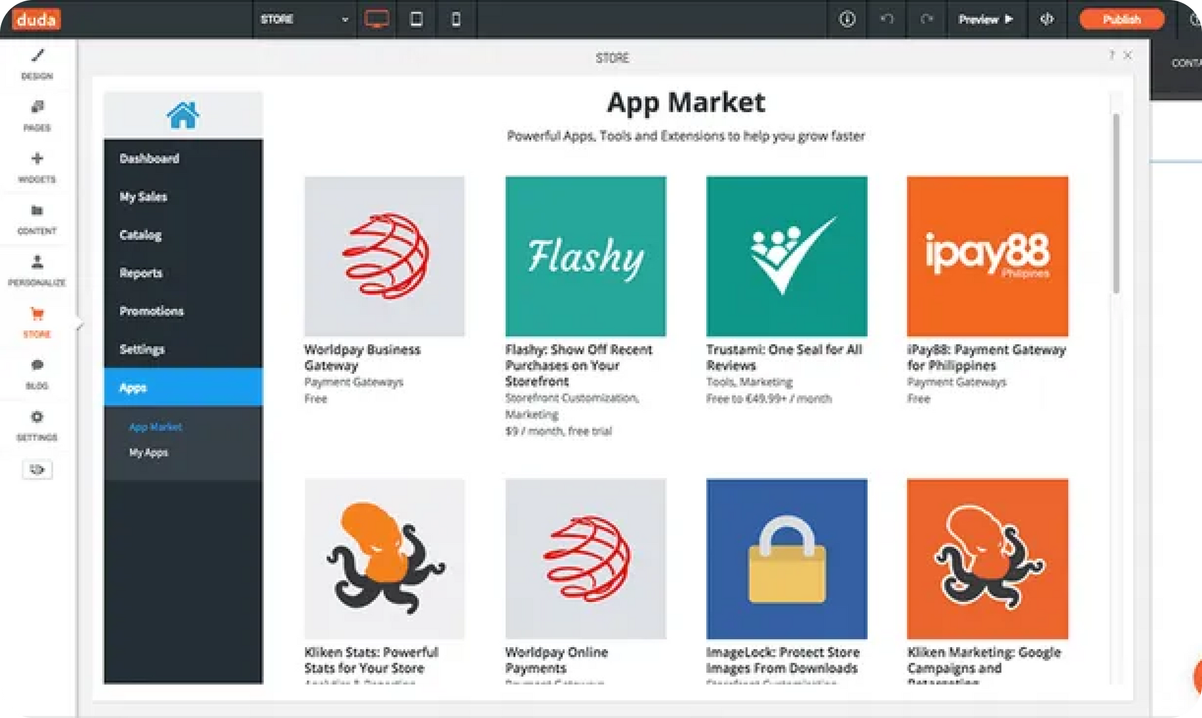Click the Widgets plus icon
The image size is (1202, 718).
(x=38, y=159)
